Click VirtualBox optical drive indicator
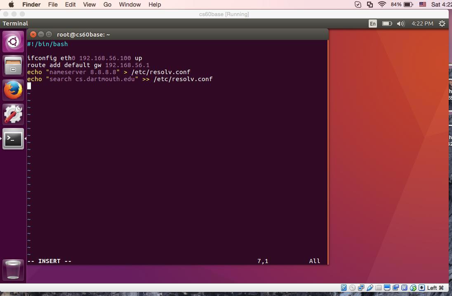This screenshot has height=296, width=452. point(352,288)
